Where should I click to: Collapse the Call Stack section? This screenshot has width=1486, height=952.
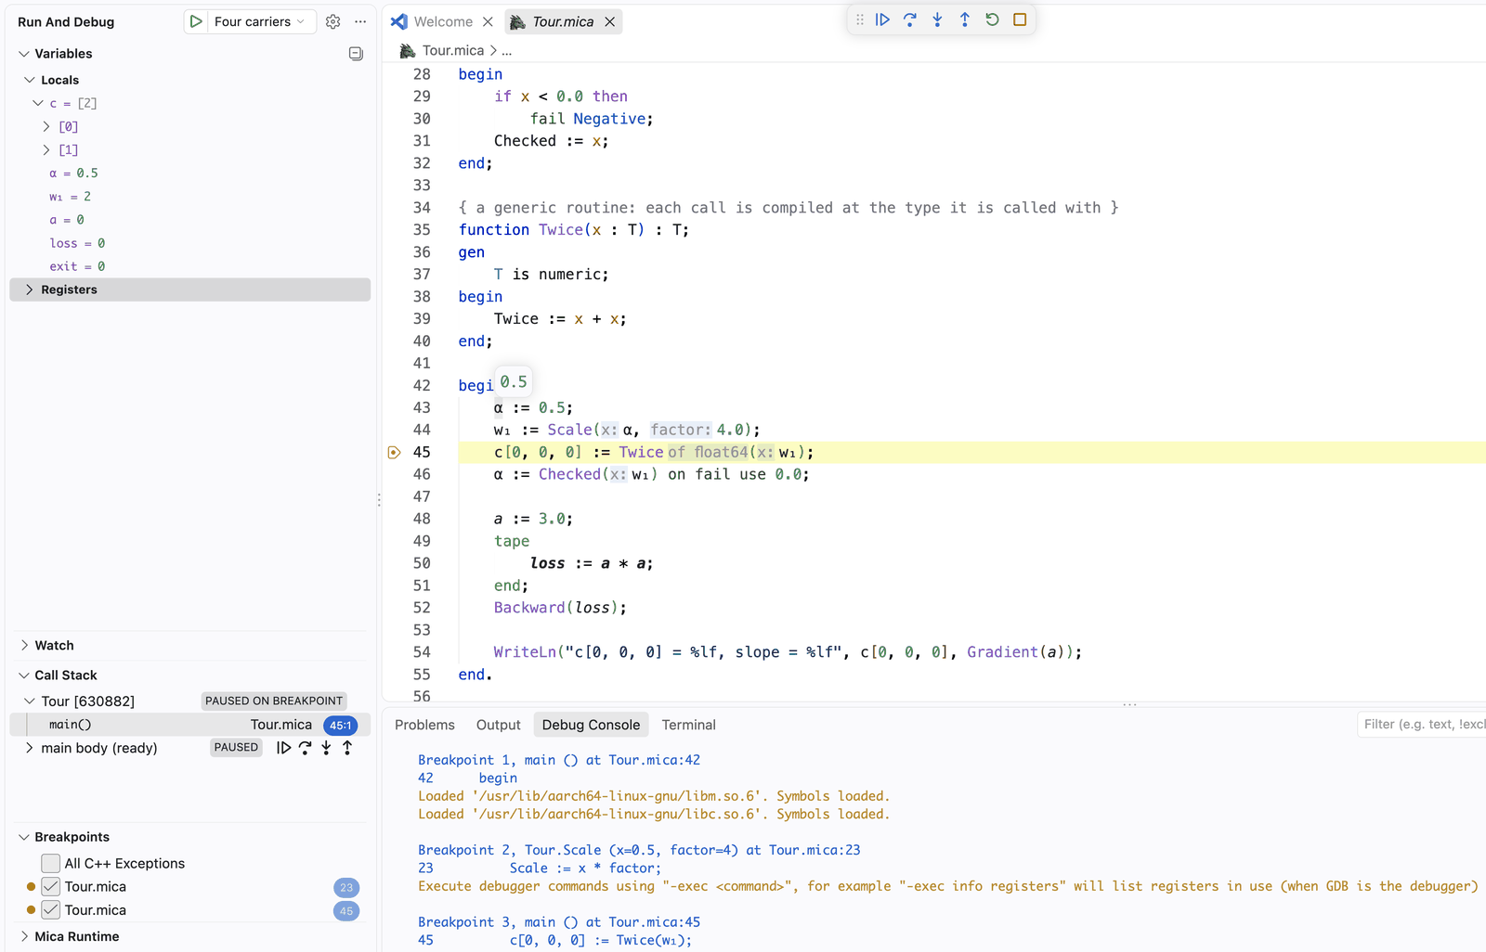(x=24, y=675)
